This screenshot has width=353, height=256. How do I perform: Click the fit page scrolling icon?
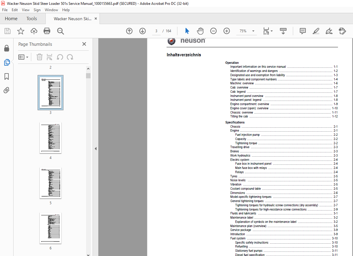coord(266,31)
